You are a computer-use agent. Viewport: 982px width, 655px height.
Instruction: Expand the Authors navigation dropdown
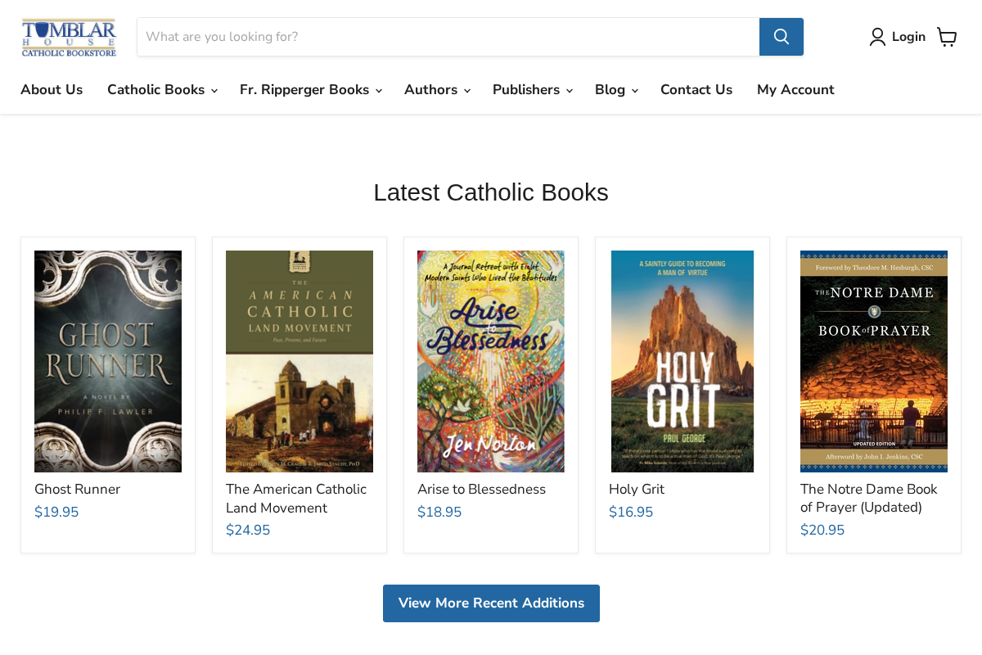tap(436, 90)
